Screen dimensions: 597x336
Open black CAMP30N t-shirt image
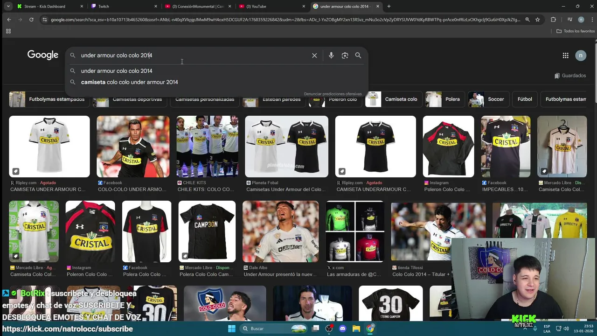pyautogui.click(x=207, y=231)
